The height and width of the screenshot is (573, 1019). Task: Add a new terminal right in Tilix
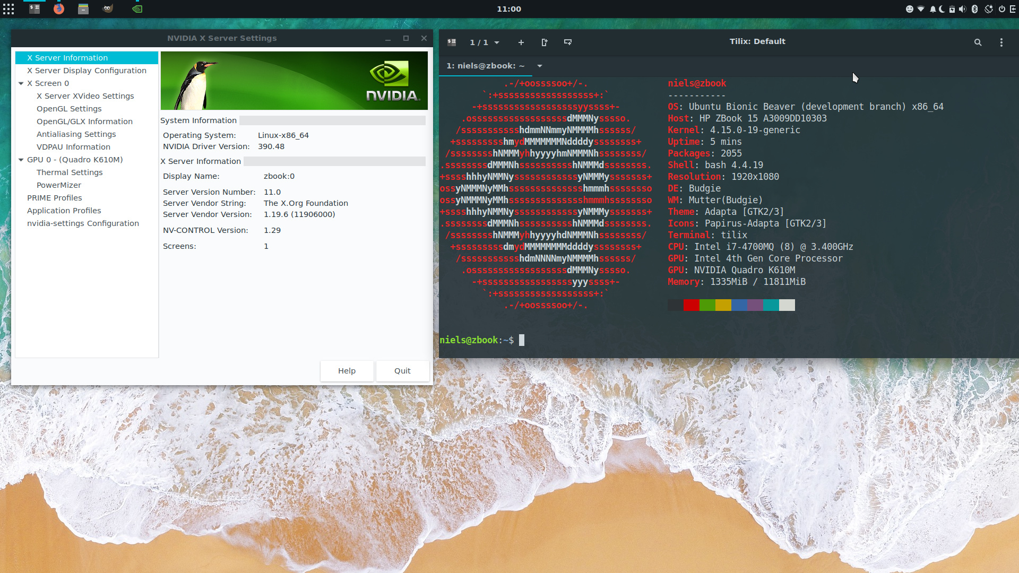coord(545,42)
